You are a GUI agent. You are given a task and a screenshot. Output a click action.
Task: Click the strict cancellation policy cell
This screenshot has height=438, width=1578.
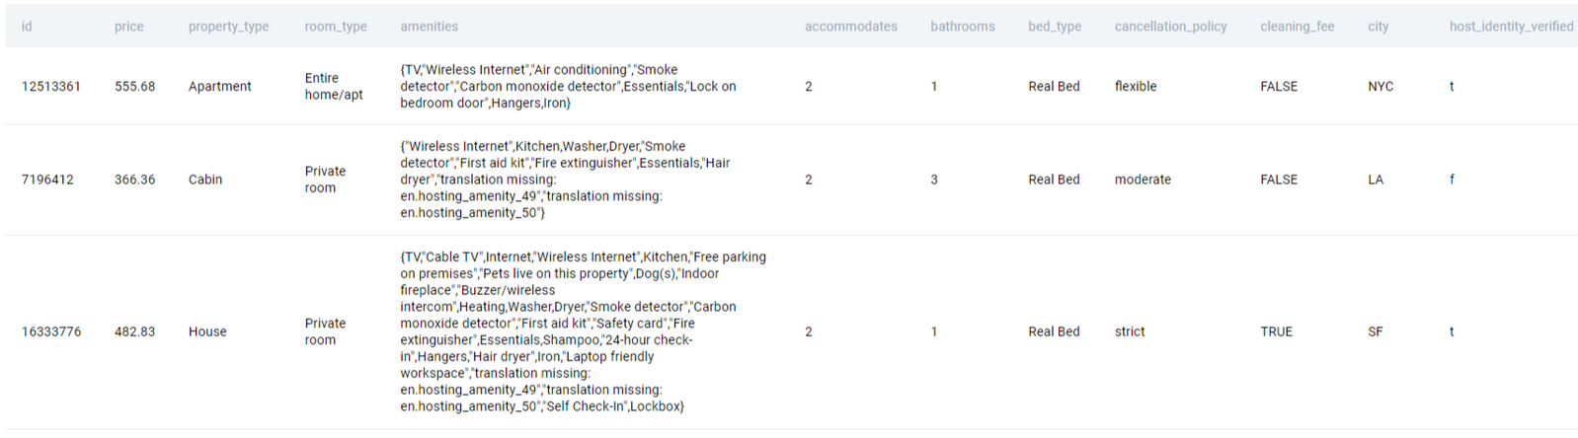1130,331
